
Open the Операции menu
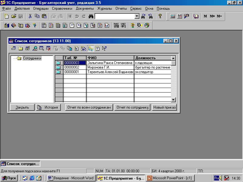click(x=41, y=8)
